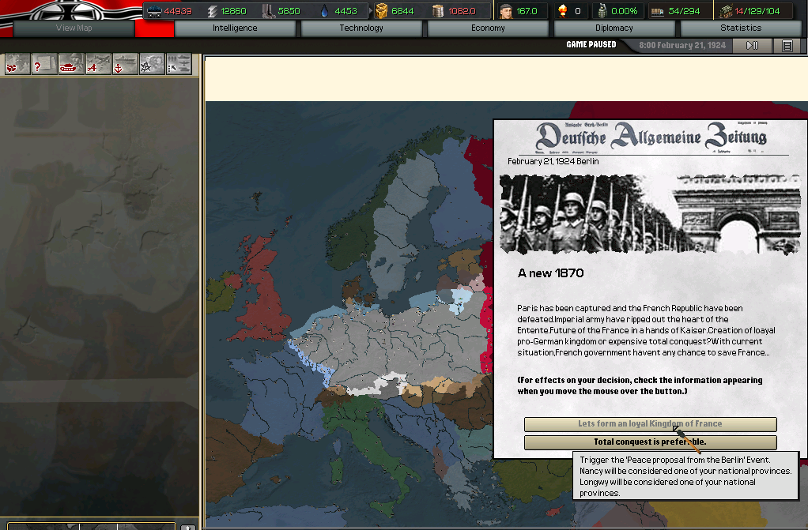
Task: Open the Diplomacy tab
Action: click(x=614, y=28)
